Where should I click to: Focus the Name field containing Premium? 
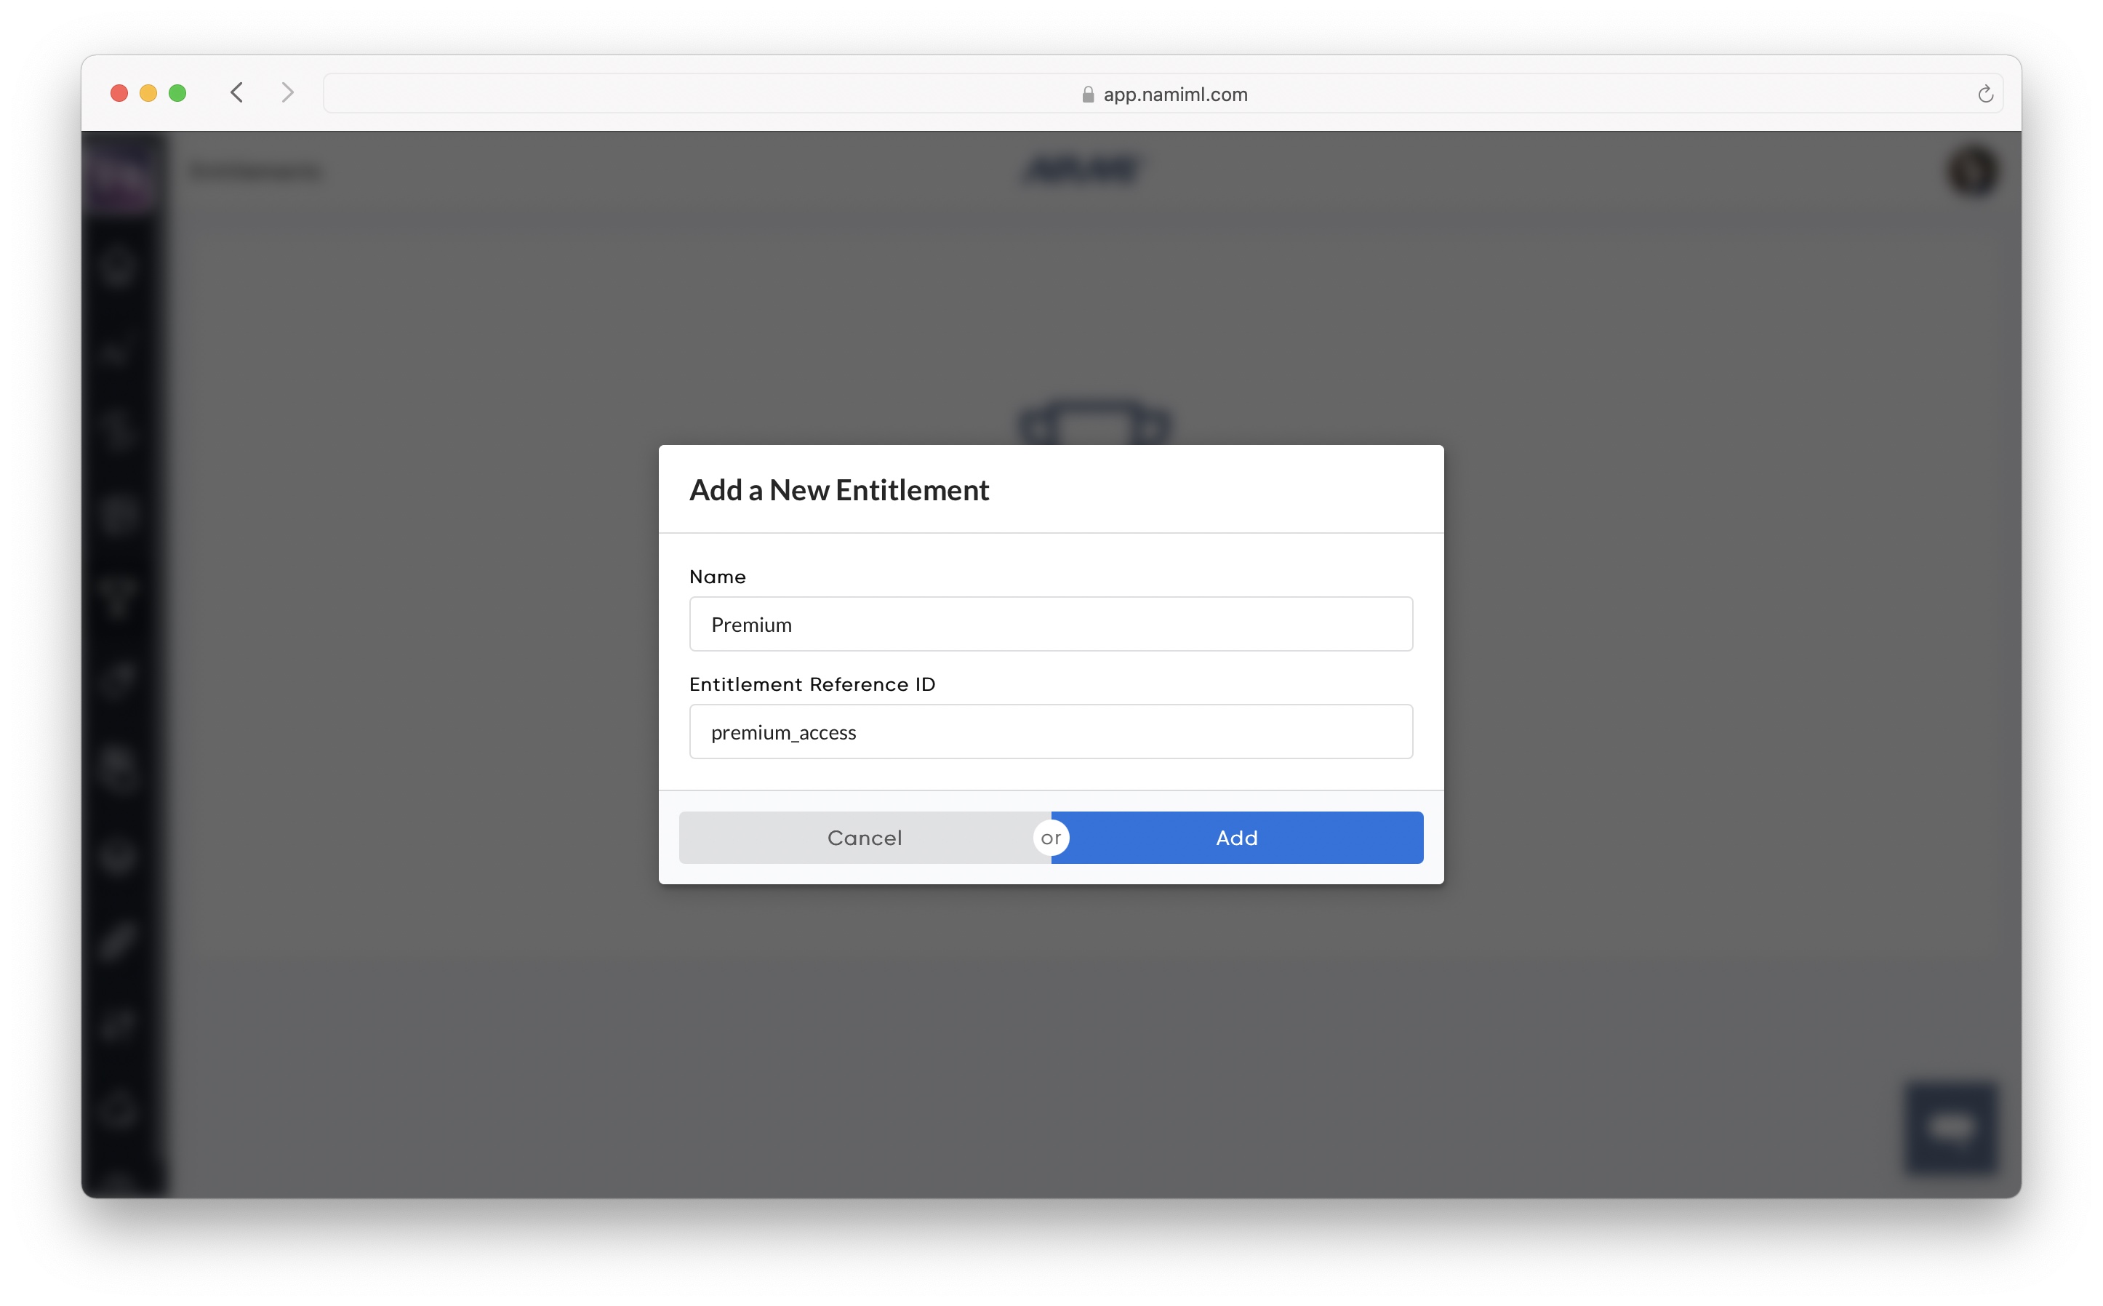pos(1050,624)
